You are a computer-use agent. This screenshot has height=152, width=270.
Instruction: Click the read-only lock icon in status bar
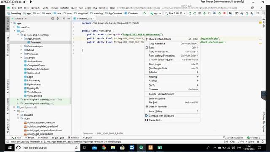[258, 142]
